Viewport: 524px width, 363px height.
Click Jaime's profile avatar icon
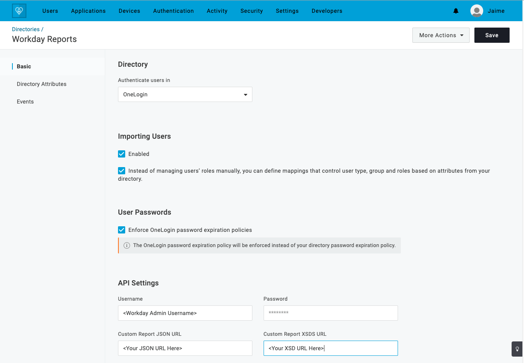click(x=476, y=11)
